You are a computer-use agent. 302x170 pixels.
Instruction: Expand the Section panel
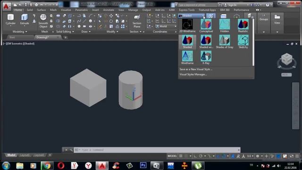click(x=135, y=32)
